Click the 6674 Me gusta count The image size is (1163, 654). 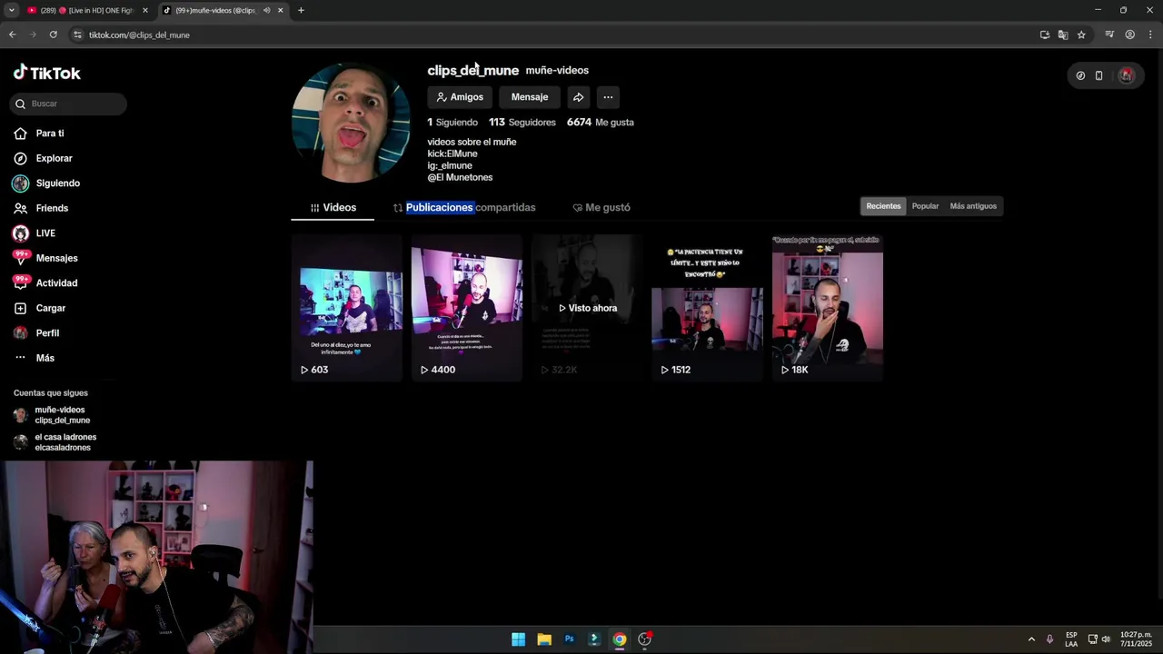pos(601,122)
